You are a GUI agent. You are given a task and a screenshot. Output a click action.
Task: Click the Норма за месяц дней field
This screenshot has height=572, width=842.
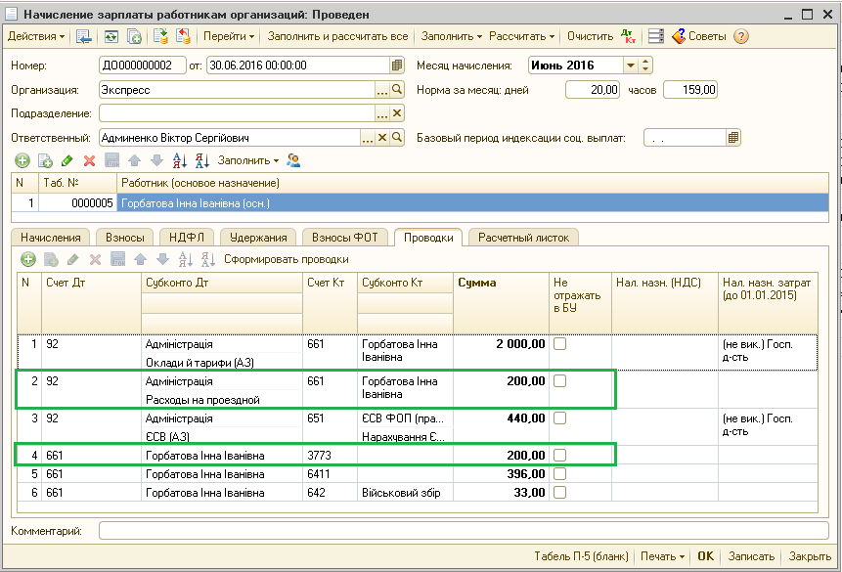tap(593, 90)
